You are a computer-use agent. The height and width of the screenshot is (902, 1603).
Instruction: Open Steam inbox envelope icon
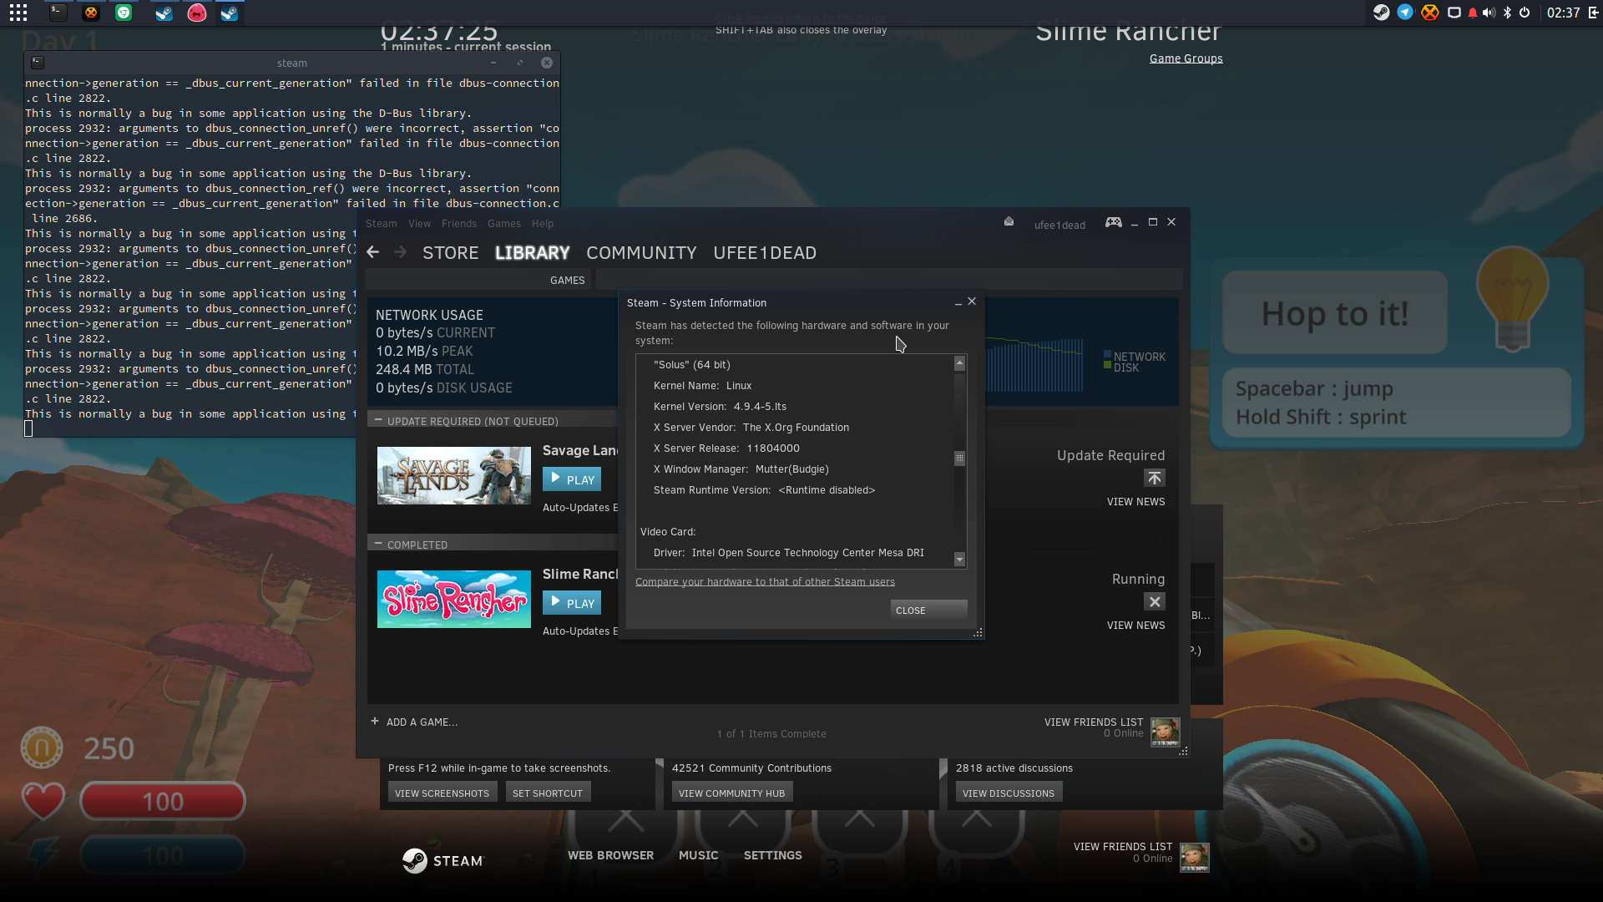(x=1009, y=222)
